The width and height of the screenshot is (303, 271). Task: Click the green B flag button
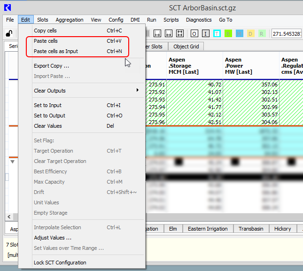228,33
